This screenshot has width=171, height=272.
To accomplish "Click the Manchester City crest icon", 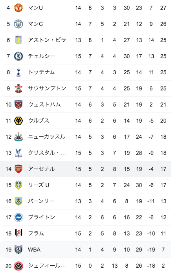I will pos(18,24).
